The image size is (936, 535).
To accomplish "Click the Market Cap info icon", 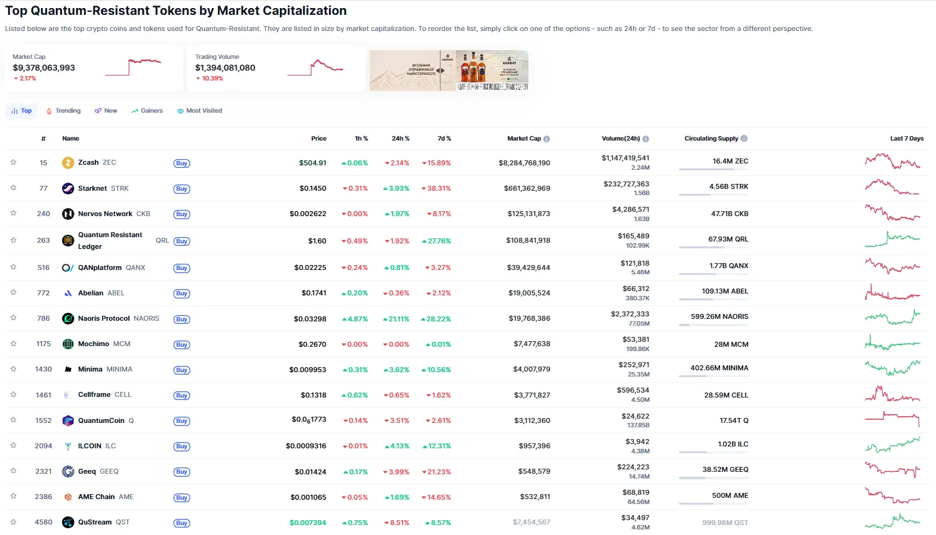I will point(546,139).
